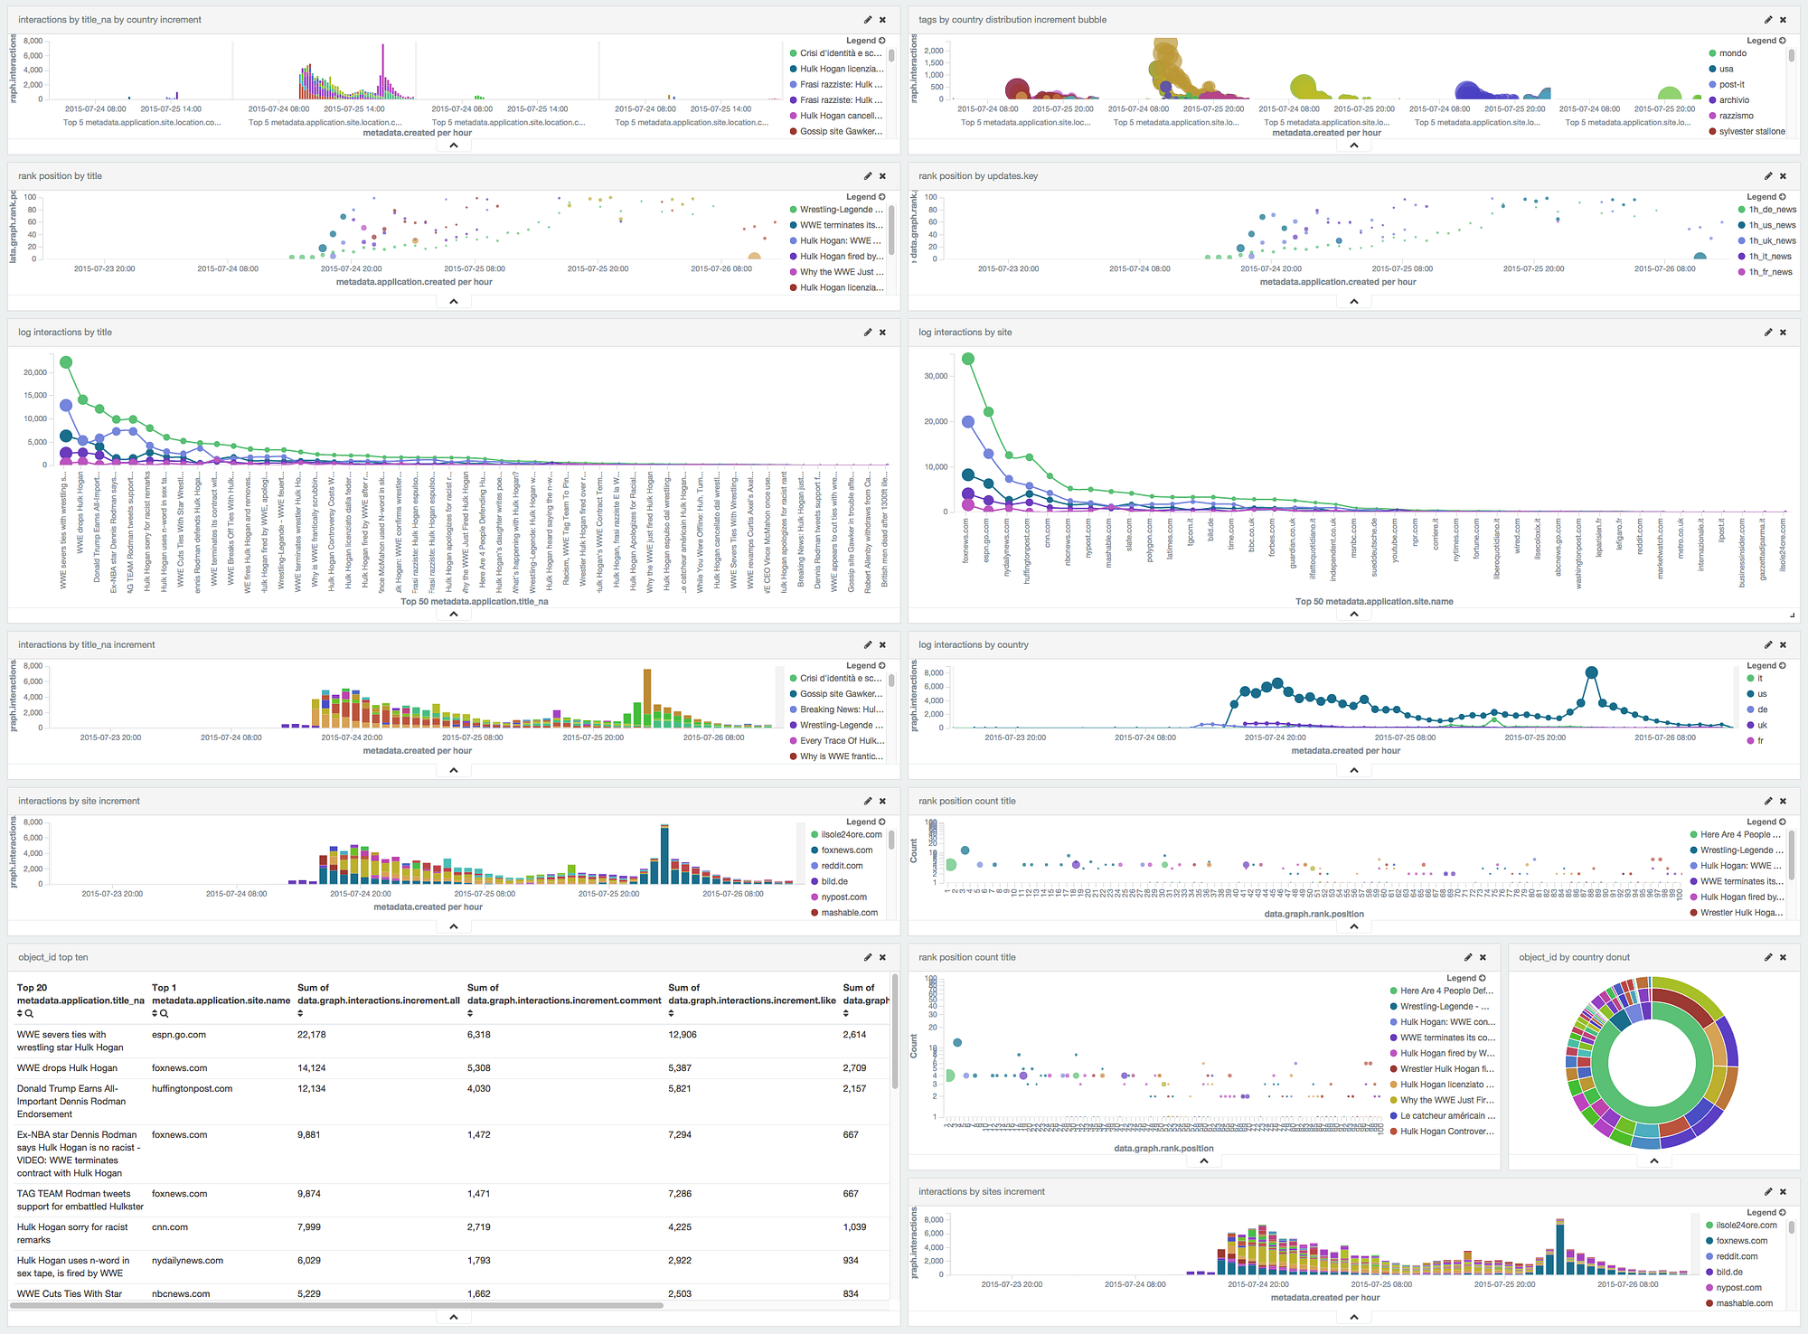
Task: Expand chevron below 'log interactions by title' chart
Action: coord(454,615)
